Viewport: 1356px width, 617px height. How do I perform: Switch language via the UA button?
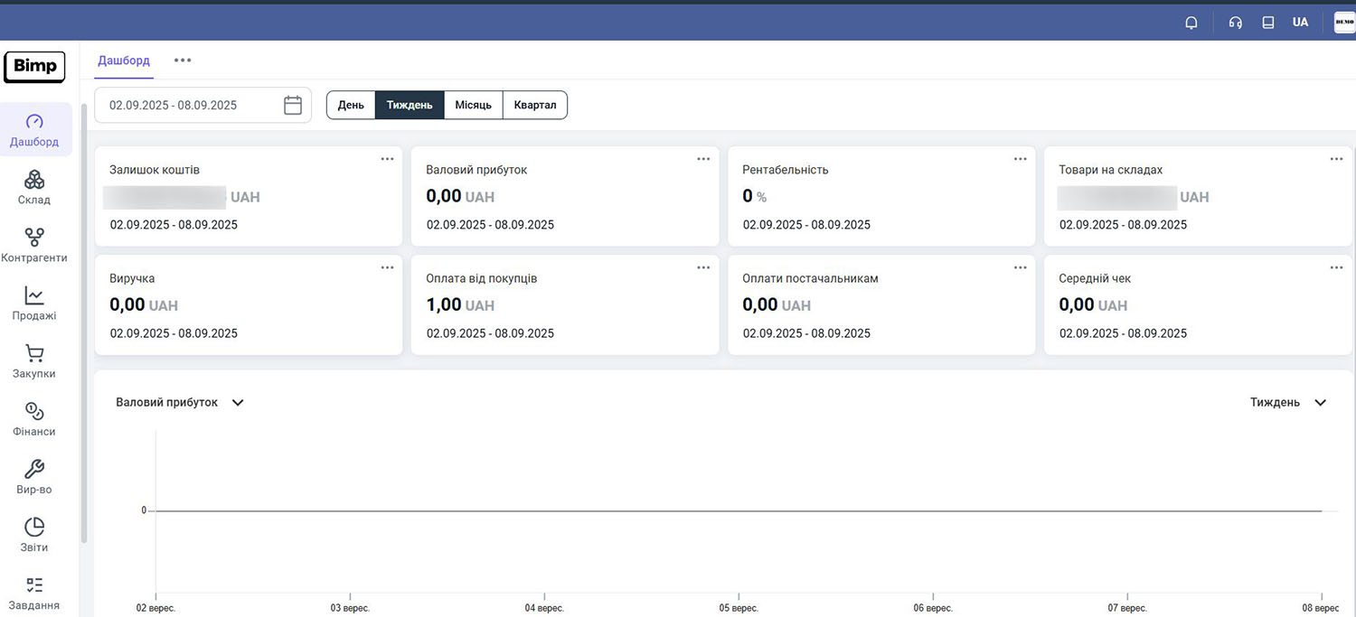1300,23
